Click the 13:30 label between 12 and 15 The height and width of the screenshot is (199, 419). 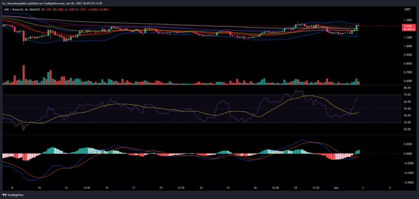(x=86, y=188)
